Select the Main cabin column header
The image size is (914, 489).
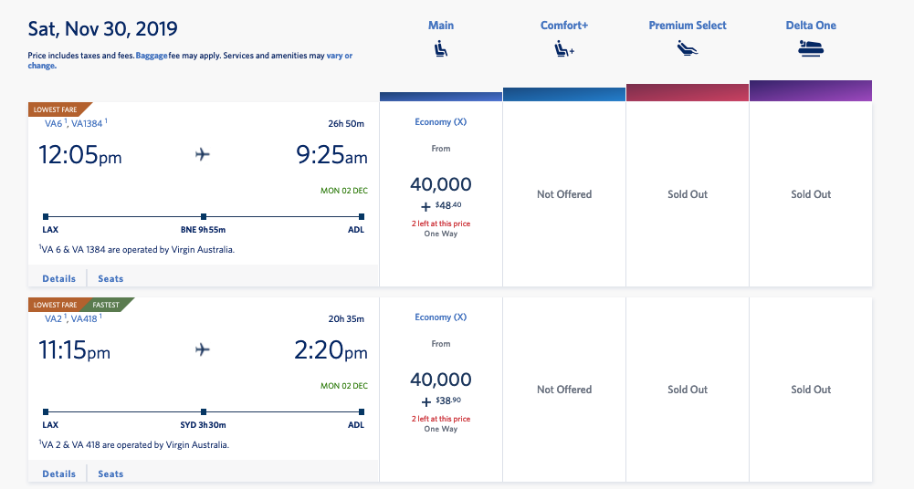click(x=441, y=26)
